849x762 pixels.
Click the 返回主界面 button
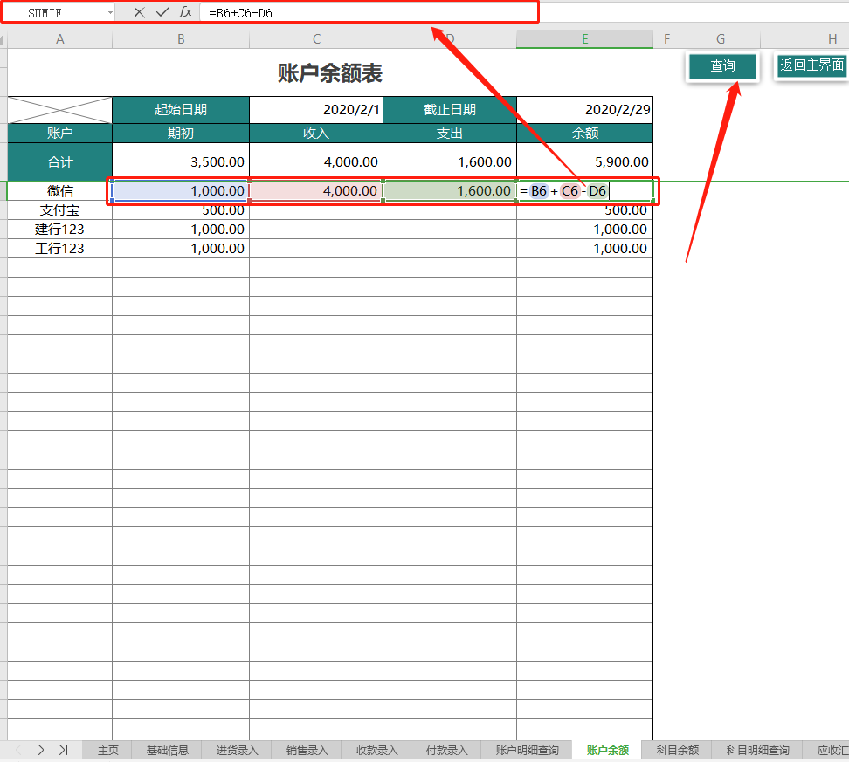pos(812,65)
